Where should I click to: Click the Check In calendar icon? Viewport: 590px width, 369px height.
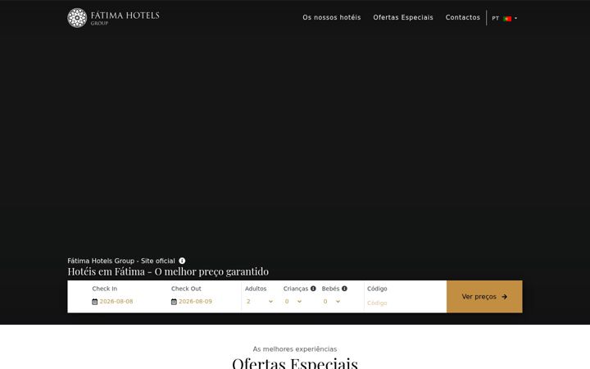(95, 302)
